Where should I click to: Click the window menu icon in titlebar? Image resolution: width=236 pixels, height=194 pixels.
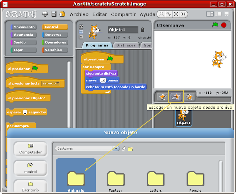coord(5,4)
